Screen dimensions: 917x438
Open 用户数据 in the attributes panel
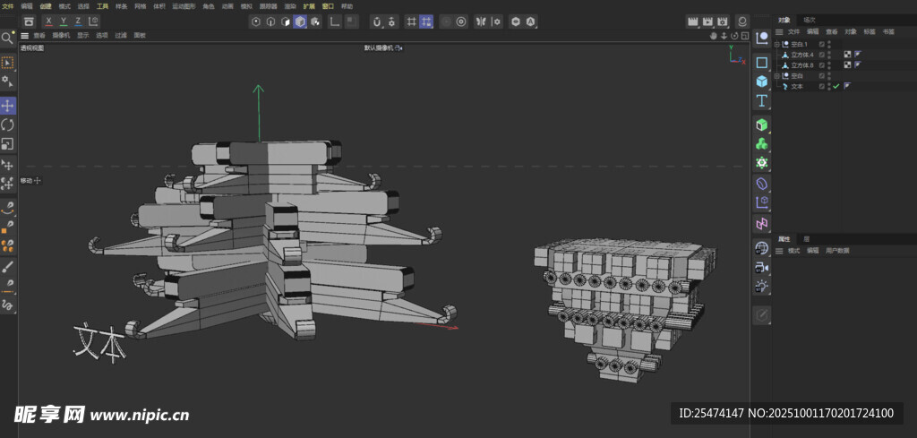(x=837, y=251)
